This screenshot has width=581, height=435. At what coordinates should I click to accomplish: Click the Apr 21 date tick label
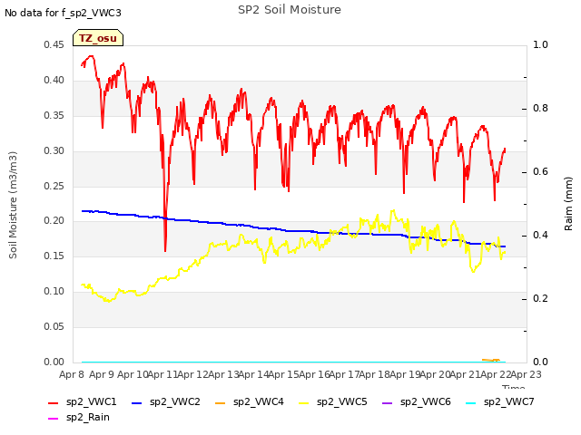point(465,374)
